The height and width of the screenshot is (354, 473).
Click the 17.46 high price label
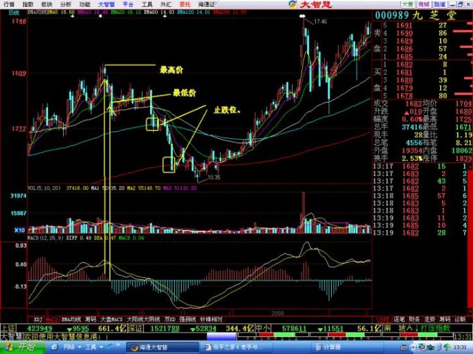point(320,21)
